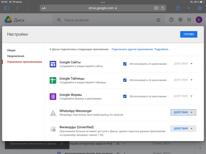This screenshot has height=154, width=206.
Task: Click the Google Формы app icon
Action: [53, 97]
